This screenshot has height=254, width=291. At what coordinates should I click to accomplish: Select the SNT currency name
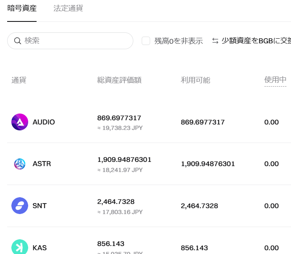click(x=40, y=206)
